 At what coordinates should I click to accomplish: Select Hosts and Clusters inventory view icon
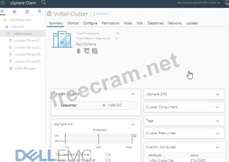[2, 11]
